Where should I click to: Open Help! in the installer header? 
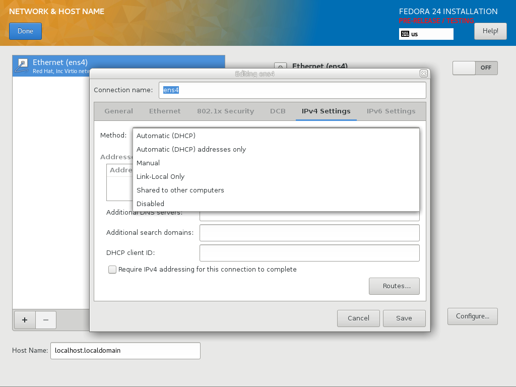pos(490,31)
